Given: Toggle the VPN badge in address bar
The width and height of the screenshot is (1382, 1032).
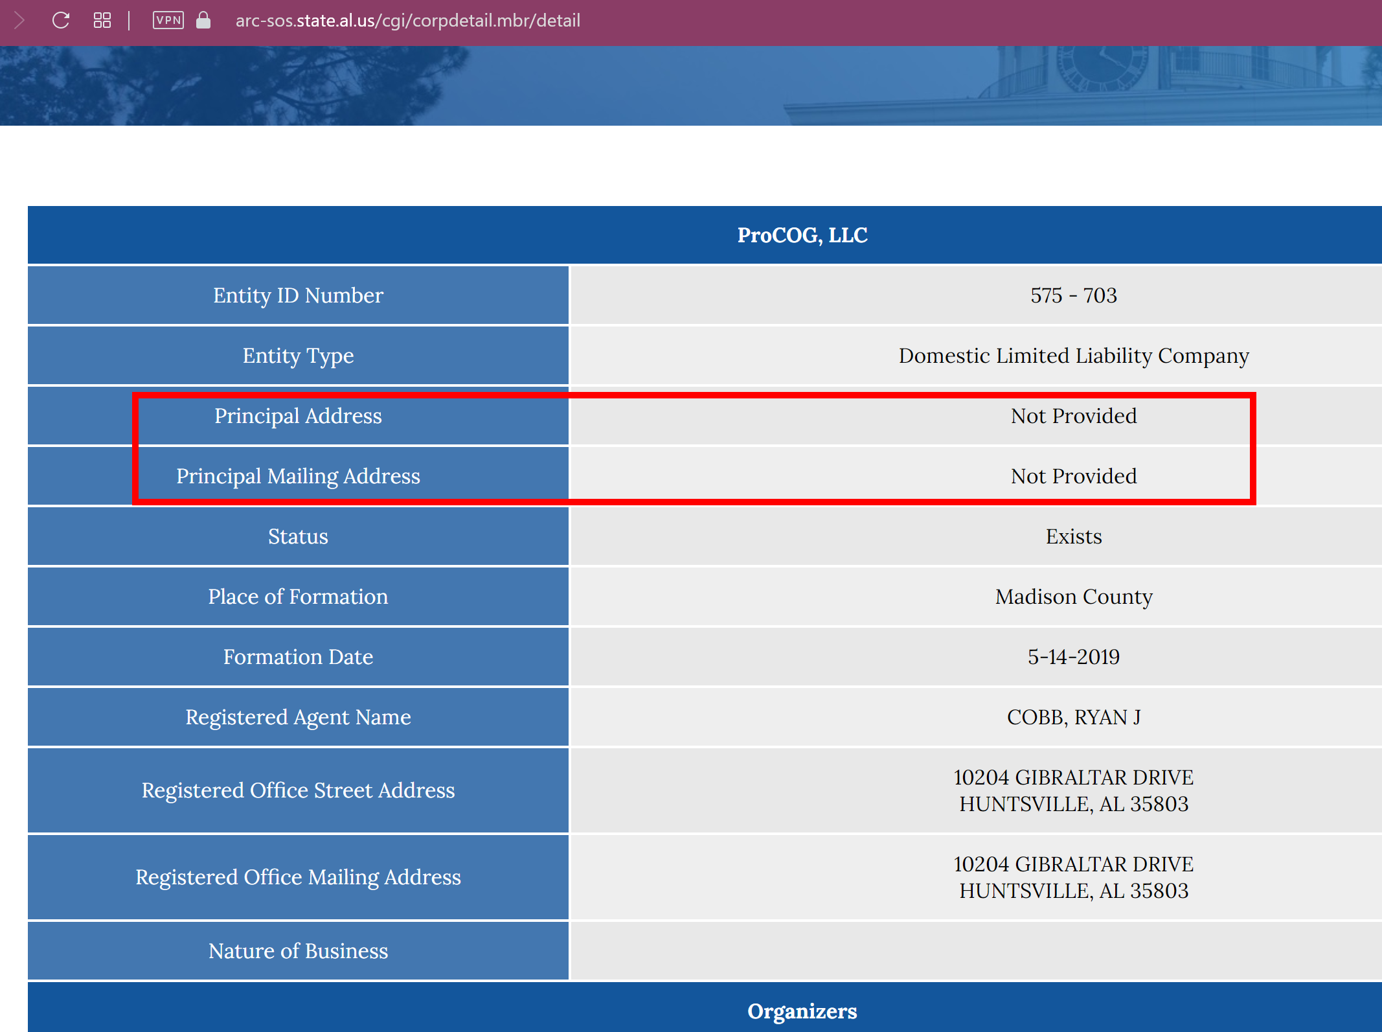Looking at the screenshot, I should pyautogui.click(x=168, y=21).
